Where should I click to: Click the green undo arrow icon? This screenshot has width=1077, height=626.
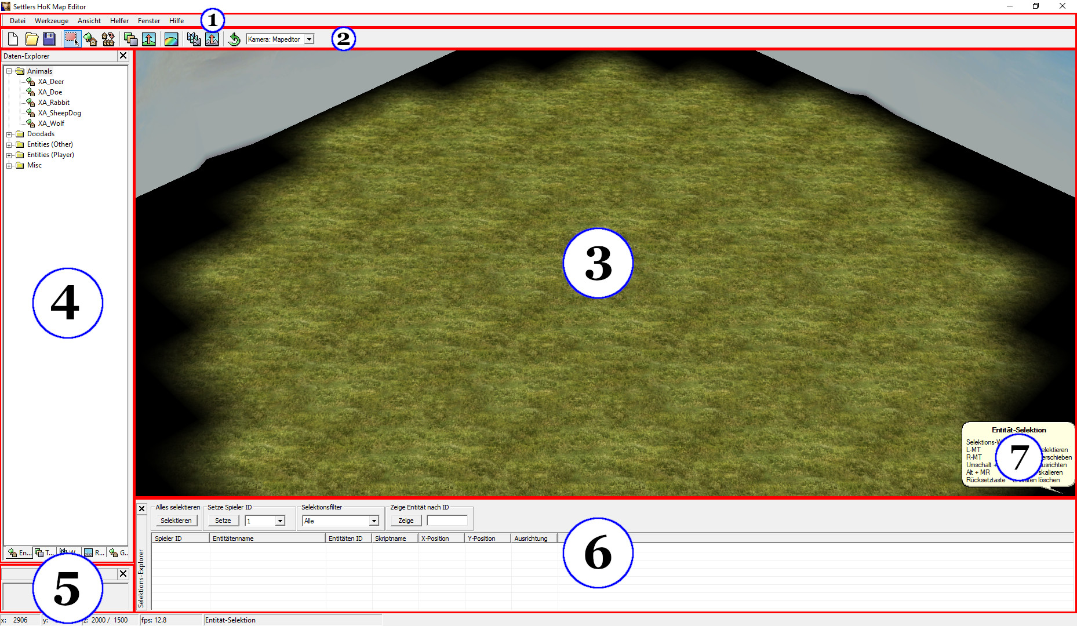point(234,39)
